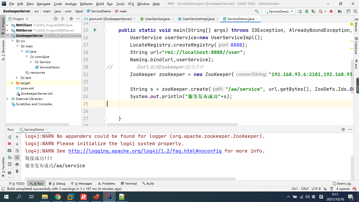
Task: Toggle the read-only lock icon in status bar
Action: click(x=325, y=189)
